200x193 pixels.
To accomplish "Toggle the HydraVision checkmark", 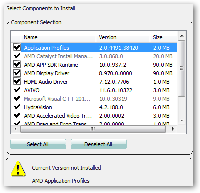I will tap(17, 107).
